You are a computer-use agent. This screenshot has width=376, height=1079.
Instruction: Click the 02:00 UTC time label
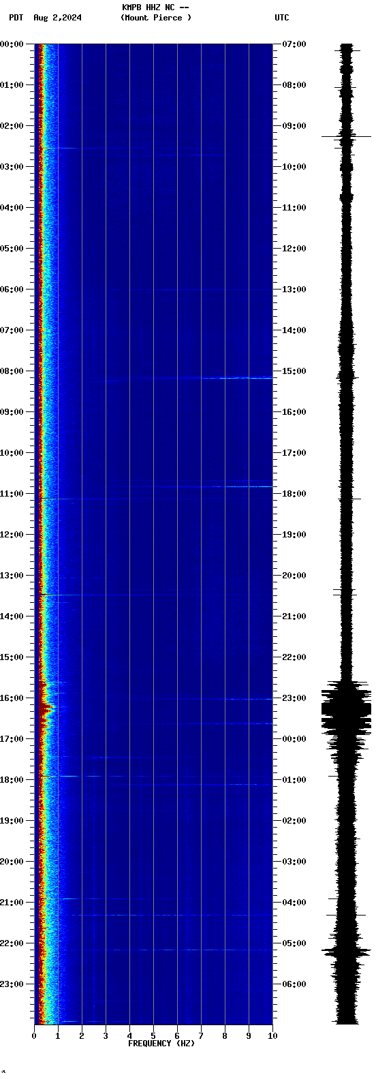(294, 821)
